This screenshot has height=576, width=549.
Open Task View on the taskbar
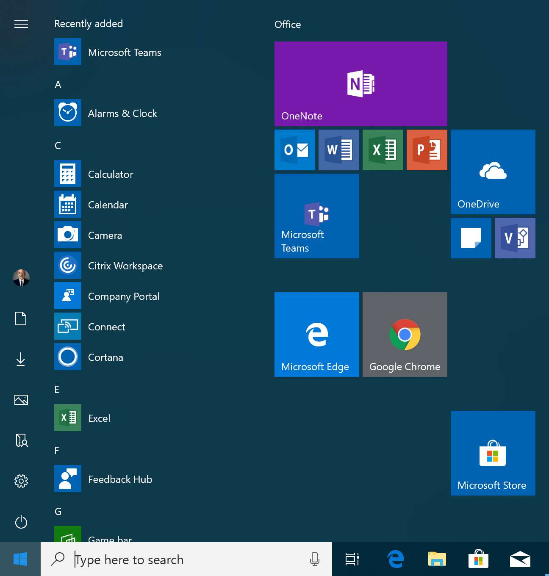click(352, 559)
